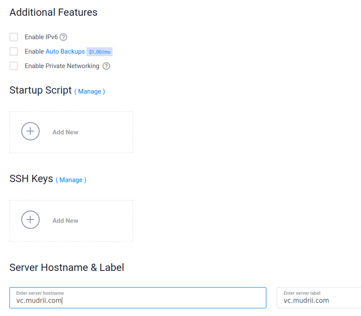Click the SSH Keys section heading

[31, 179]
